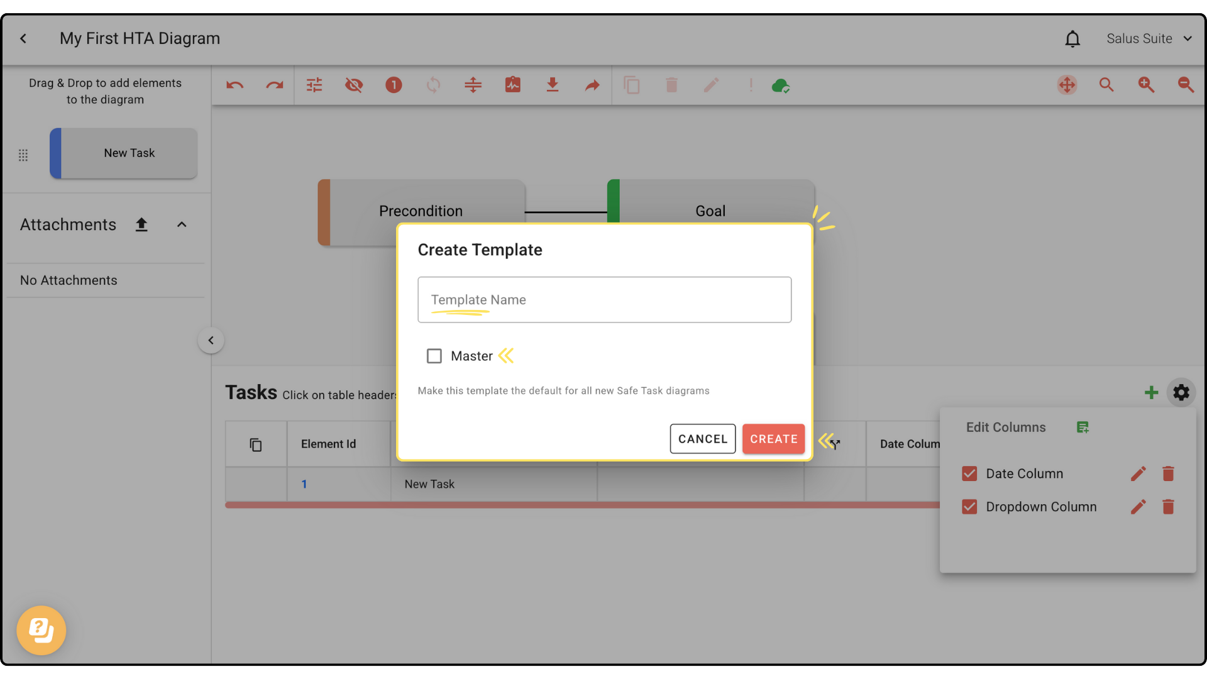Screen dimensions: 1207x679
Task: Open notifications bell icon
Action: pos(1072,39)
